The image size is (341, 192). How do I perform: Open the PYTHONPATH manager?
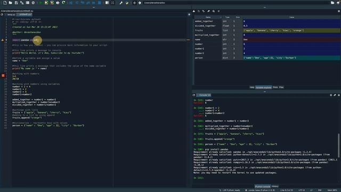pos(127,3)
